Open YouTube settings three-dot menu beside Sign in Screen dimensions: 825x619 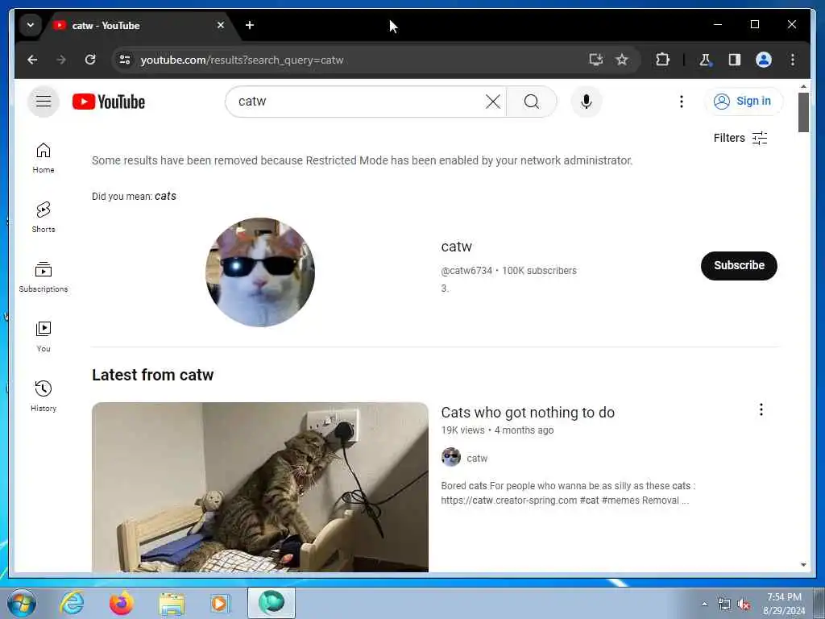point(682,102)
